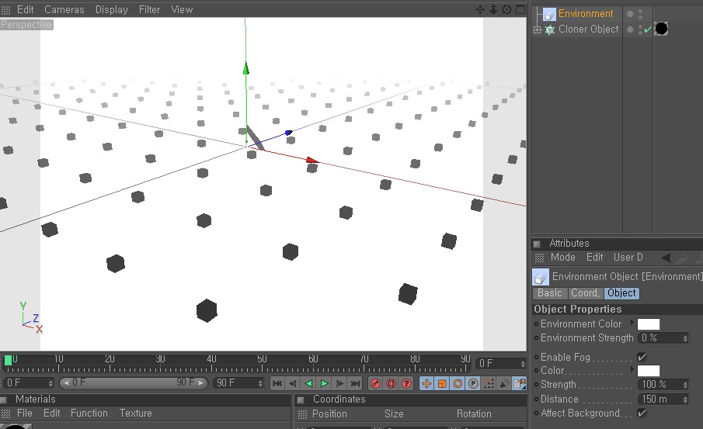Open the viewport Cameras menu
Viewport: 703px width, 429px height.
tap(64, 9)
